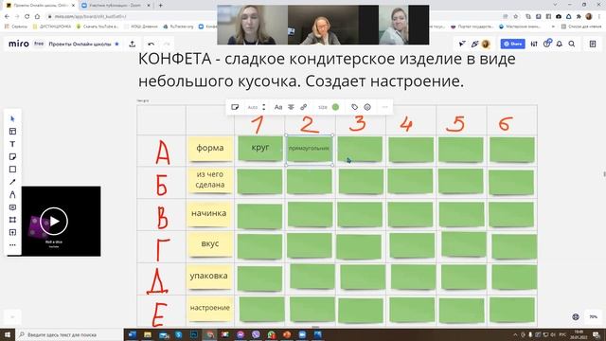Image resolution: width=606 pixels, height=341 pixels.
Task: Select the Frame tool in left toolbar
Action: coord(12,220)
